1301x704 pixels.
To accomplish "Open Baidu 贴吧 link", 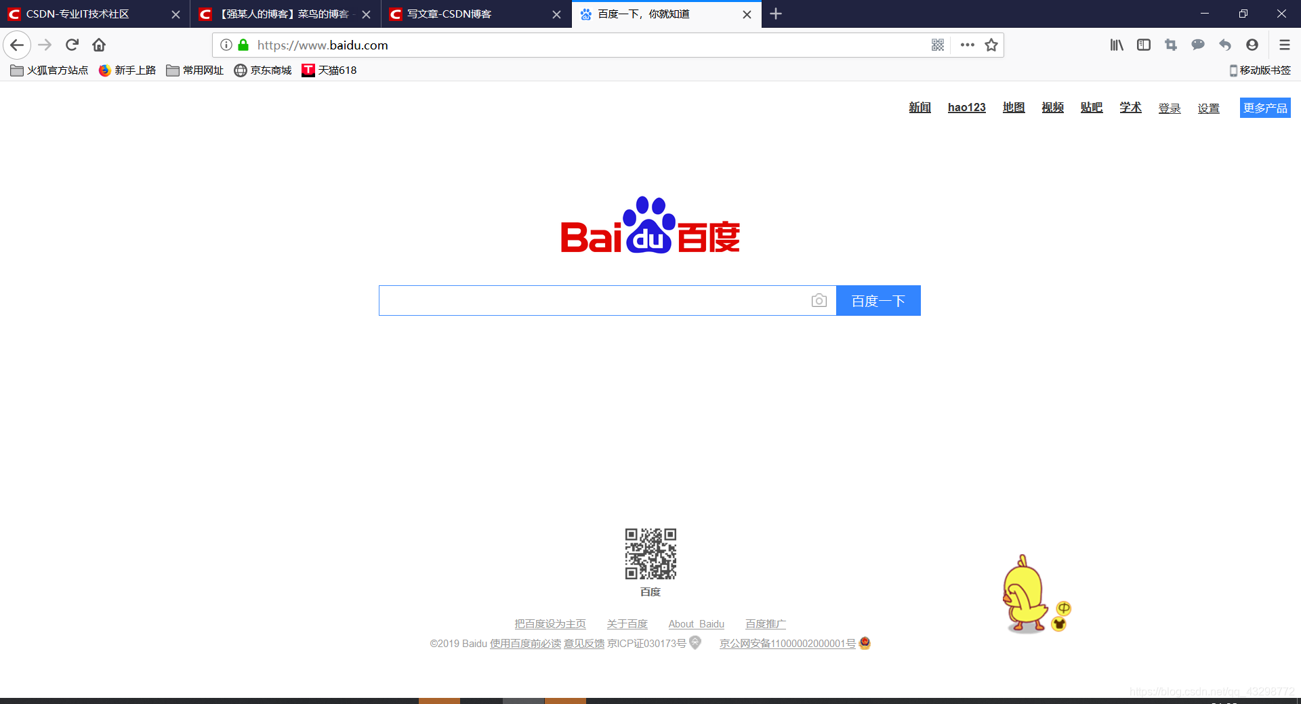I will [x=1092, y=108].
